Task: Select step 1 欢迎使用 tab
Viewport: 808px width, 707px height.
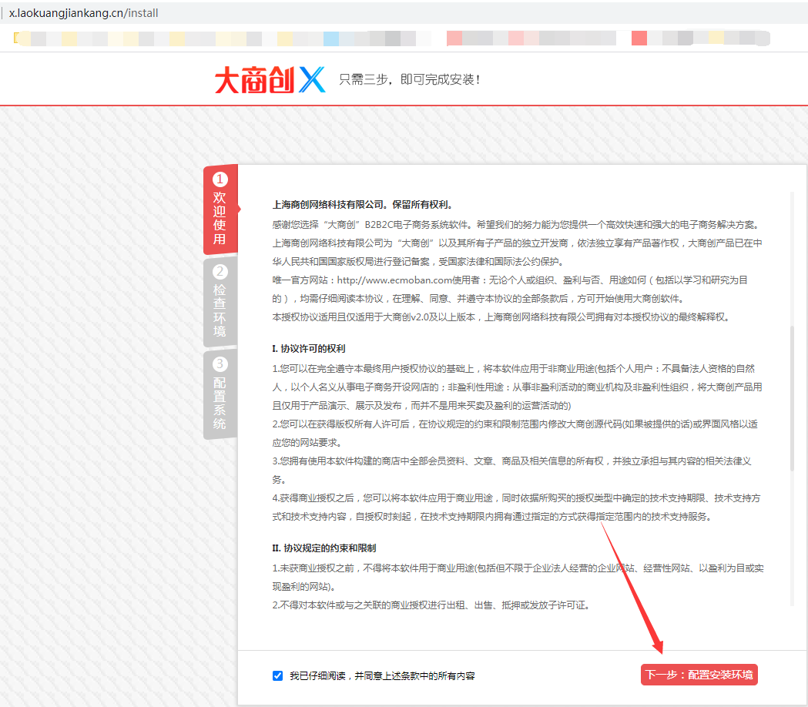Action: click(x=221, y=209)
